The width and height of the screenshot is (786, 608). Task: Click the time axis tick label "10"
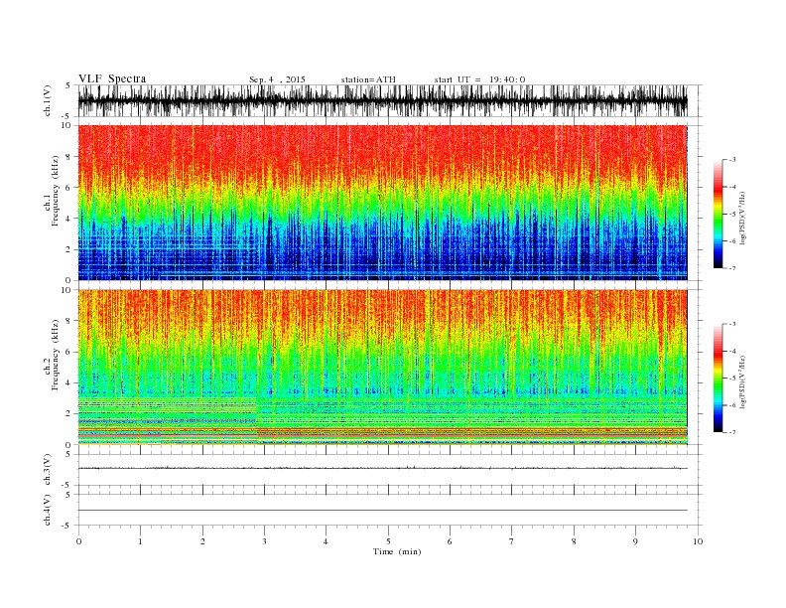[698, 541]
